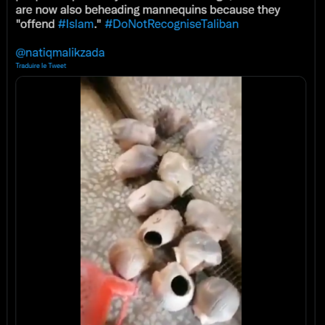Open the #DoNotRecogniseTaliban hashtag link
The height and width of the screenshot is (325, 325).
171,24
